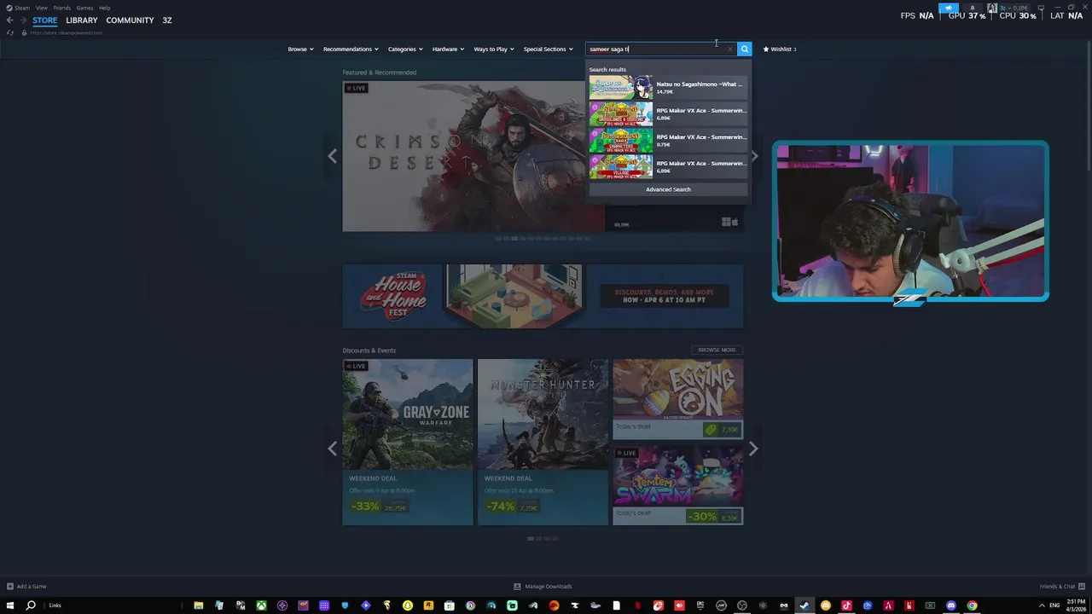Viewport: 1092px width, 614px height.
Task: Open the Advanced Search link
Action: pos(668,189)
